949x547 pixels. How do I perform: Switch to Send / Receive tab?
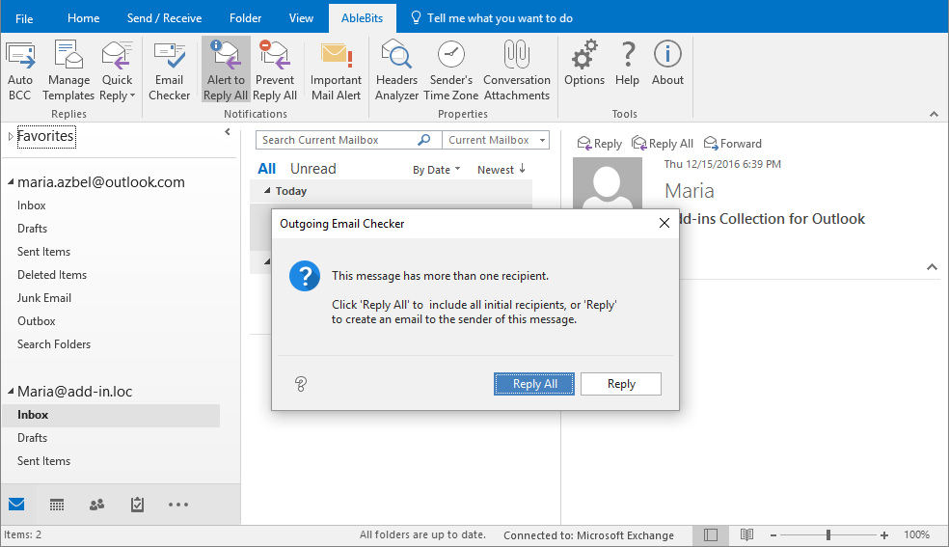[x=164, y=18]
